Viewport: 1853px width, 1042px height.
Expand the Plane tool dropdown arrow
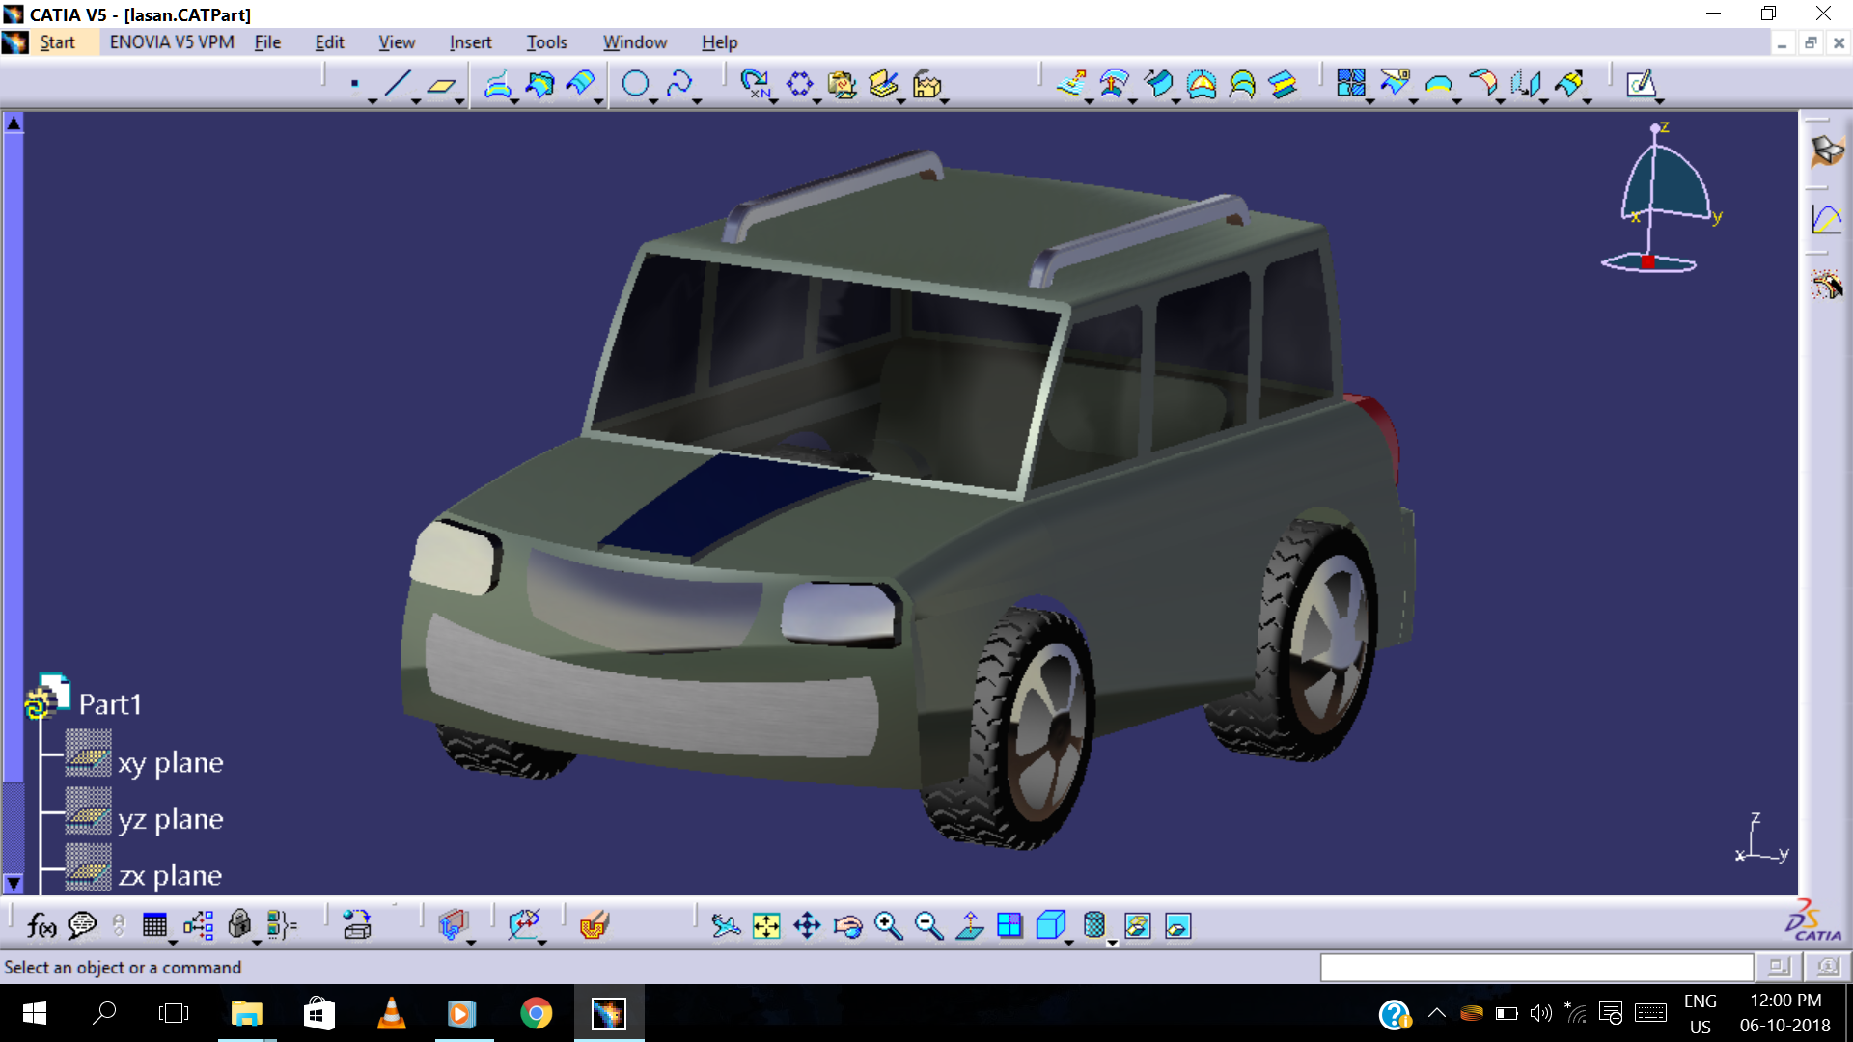pos(459,101)
